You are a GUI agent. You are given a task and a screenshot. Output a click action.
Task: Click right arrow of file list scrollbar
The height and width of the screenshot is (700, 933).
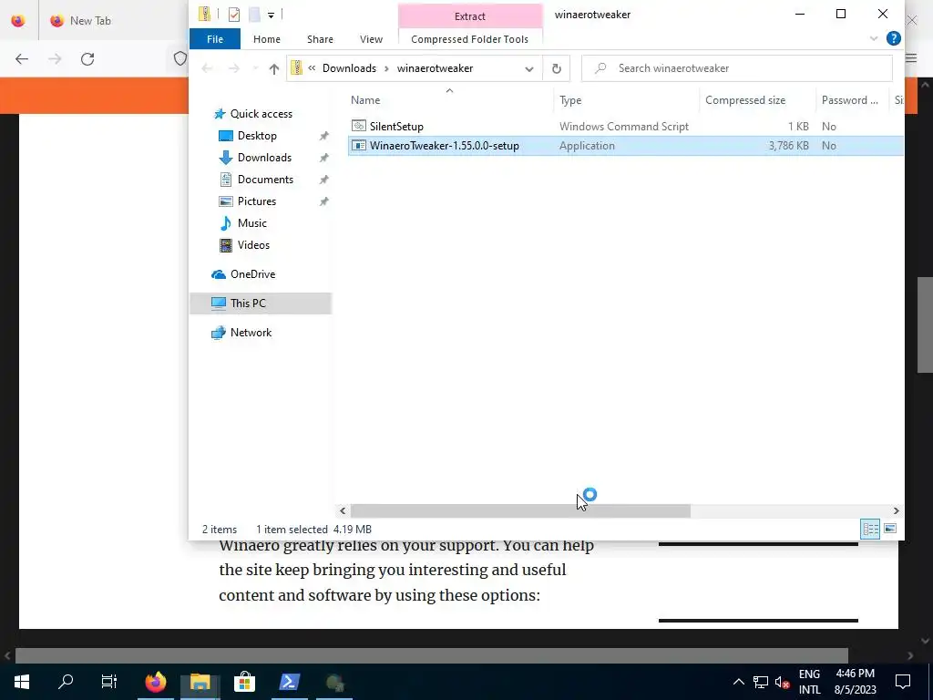click(x=897, y=510)
